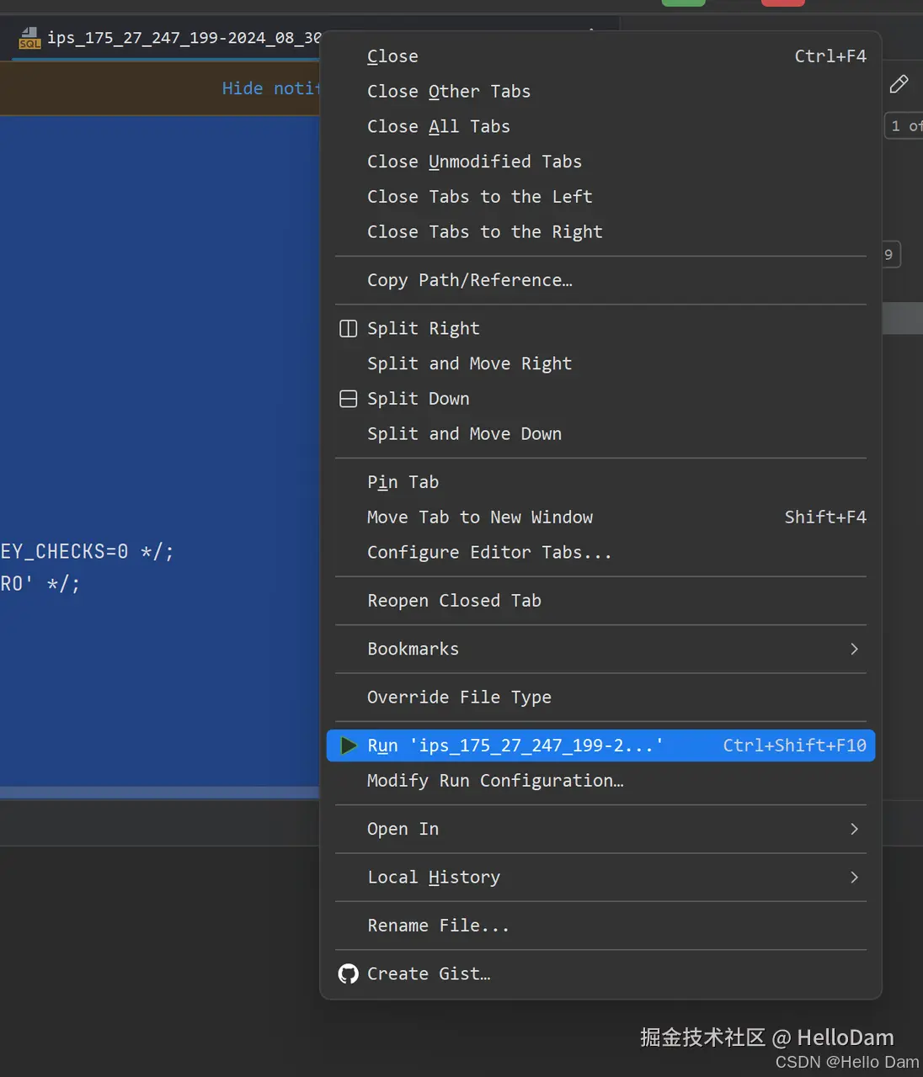
Task: Click the Ctrl+Shift+F10 shortcut on Run entry
Action: 794,745
